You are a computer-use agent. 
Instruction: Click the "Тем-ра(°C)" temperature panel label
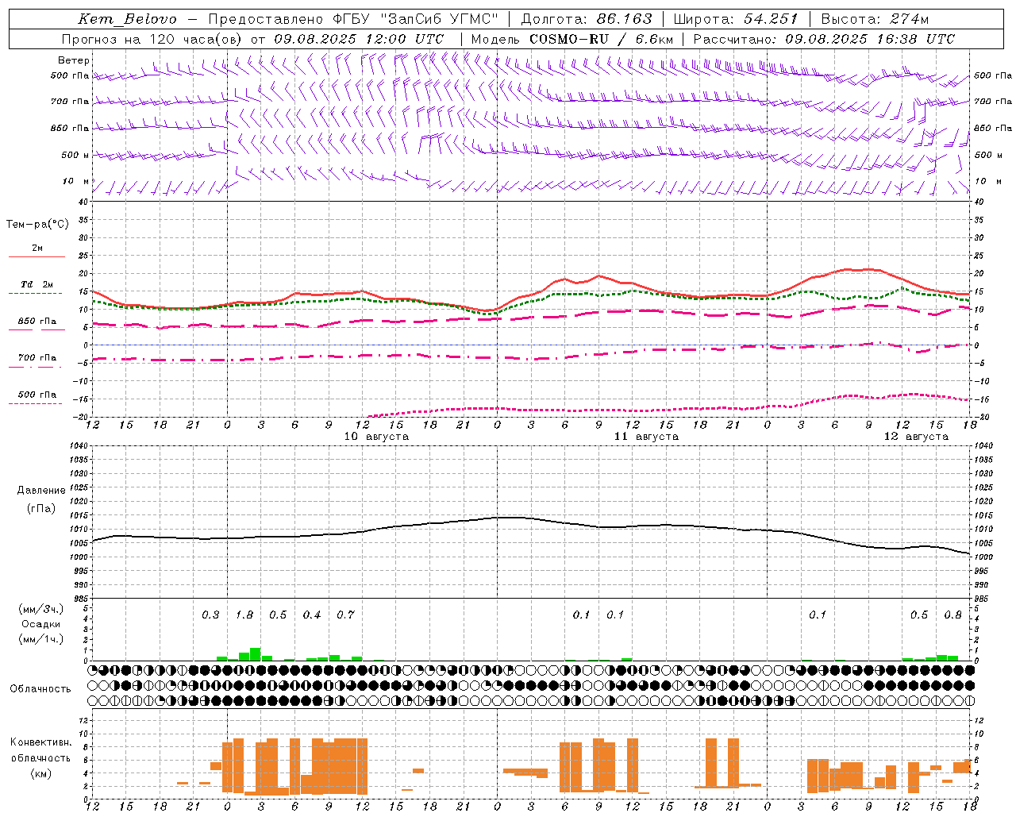(37, 225)
